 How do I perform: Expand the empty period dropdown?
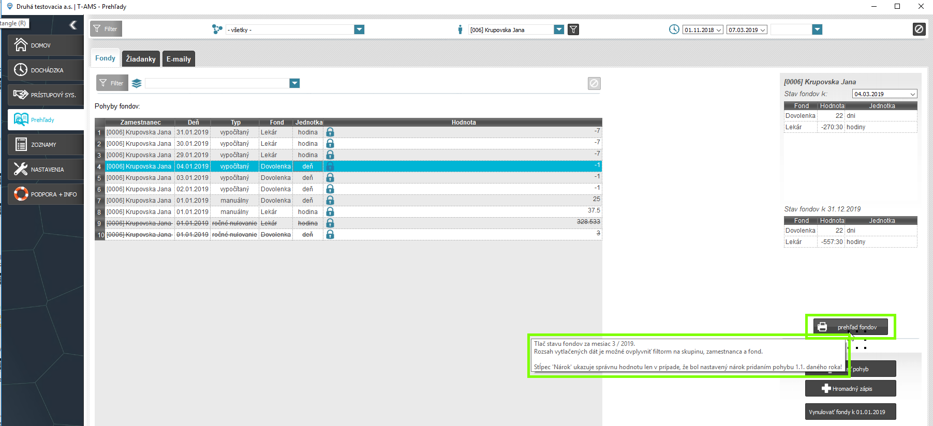[x=817, y=29]
